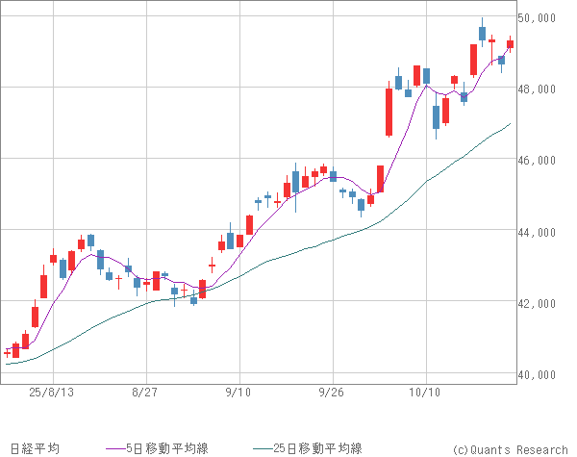Open the (c)Quants Research credit
The width and height of the screenshot is (577, 457).
tap(510, 449)
